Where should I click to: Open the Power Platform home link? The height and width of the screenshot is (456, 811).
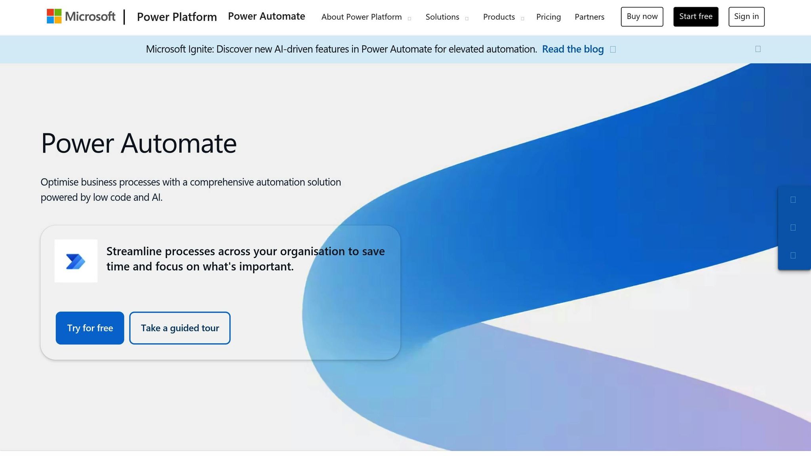[177, 17]
